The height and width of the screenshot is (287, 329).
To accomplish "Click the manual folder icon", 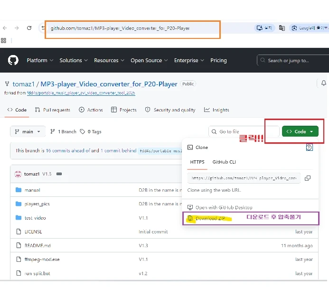I will tap(19, 190).
